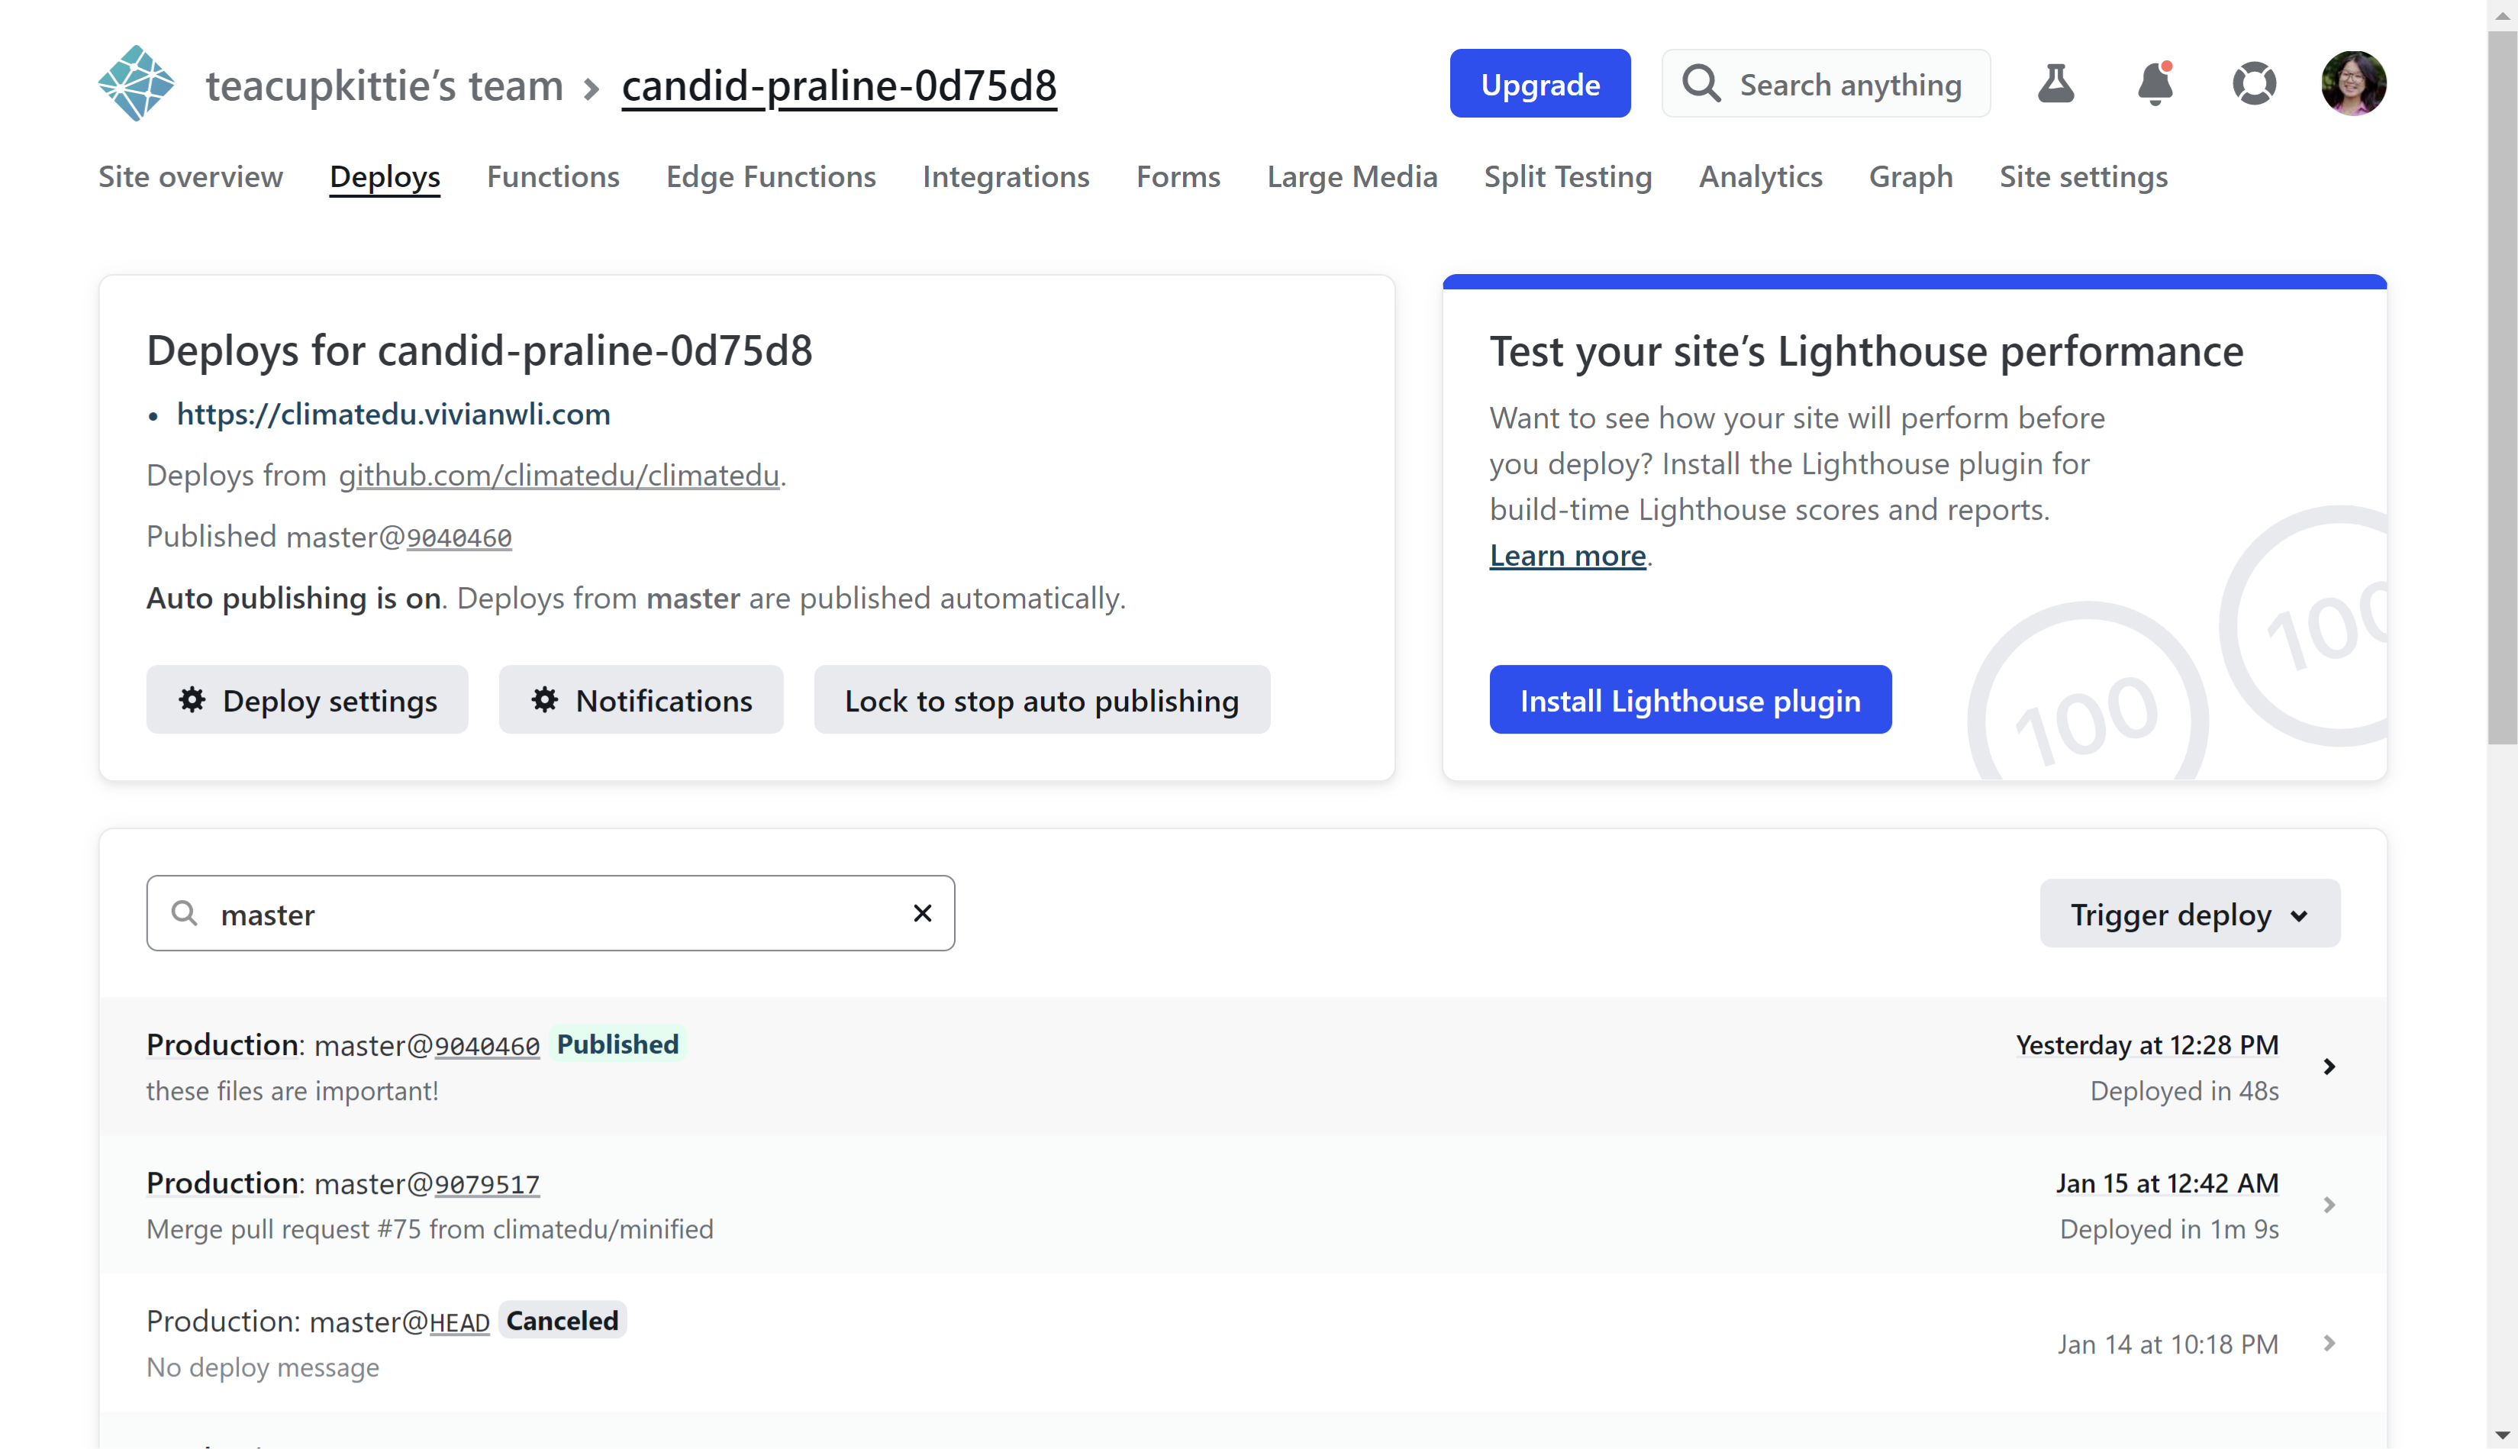Toggle the Published status badge on master@9040460
This screenshot has height=1449, width=2518.
[x=617, y=1044]
